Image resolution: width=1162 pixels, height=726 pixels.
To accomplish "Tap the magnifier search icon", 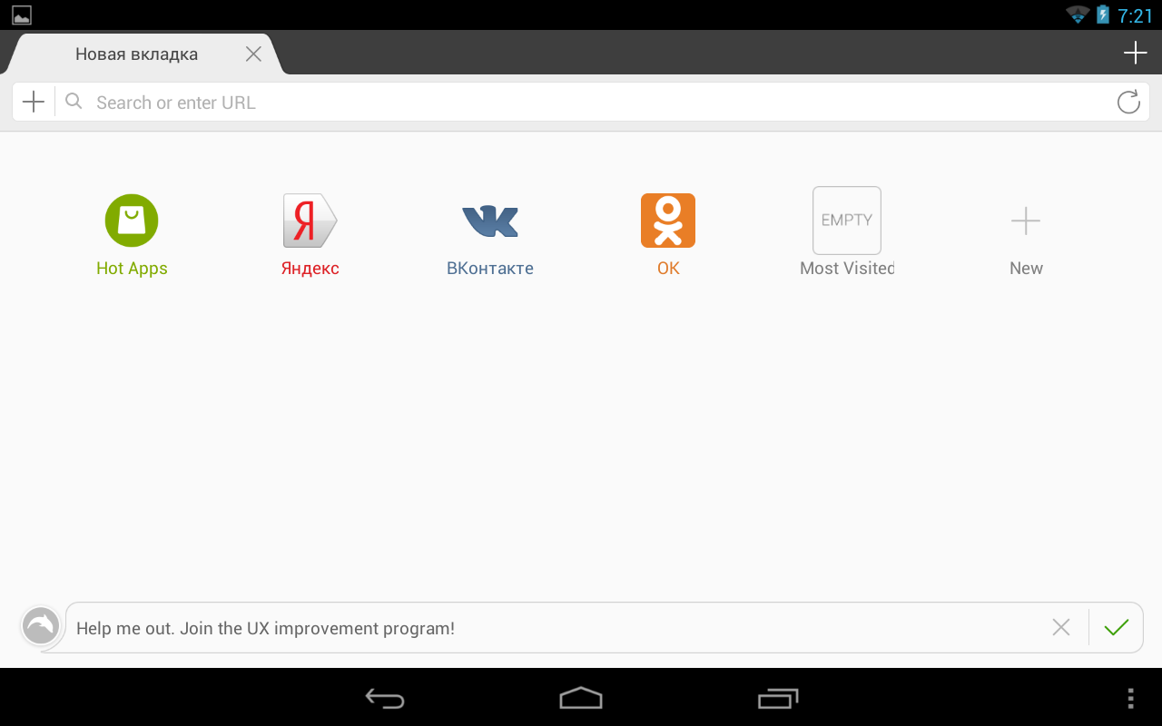I will [74, 101].
